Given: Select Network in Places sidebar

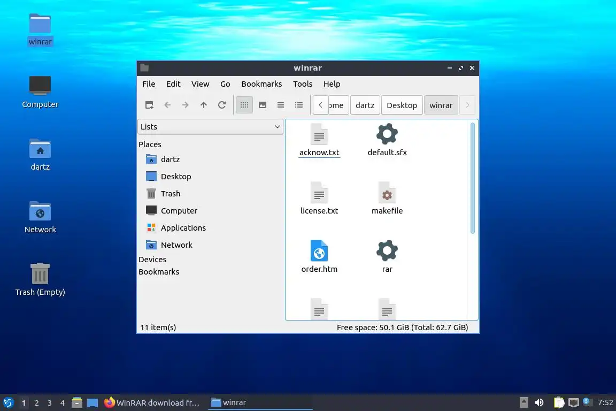Looking at the screenshot, I should [210, 245].
